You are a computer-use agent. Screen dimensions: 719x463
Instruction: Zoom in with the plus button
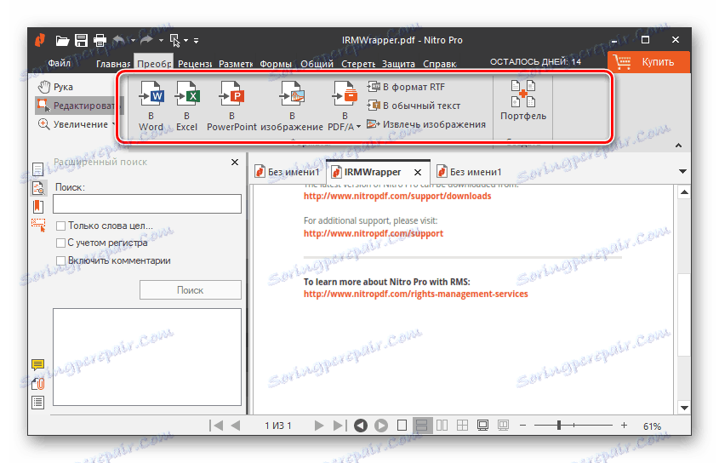pos(624,426)
